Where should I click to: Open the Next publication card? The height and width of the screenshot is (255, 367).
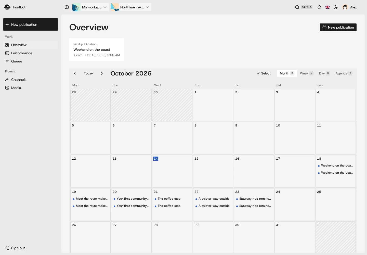97,49
